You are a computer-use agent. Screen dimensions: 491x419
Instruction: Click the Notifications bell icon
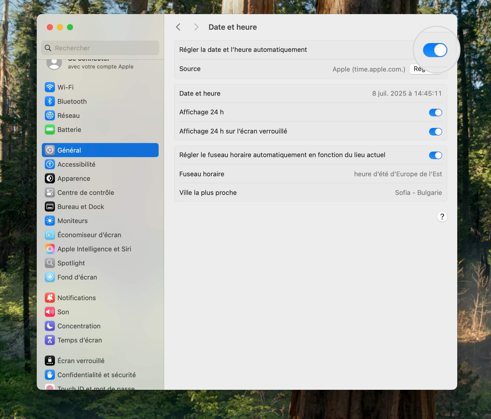click(x=50, y=298)
